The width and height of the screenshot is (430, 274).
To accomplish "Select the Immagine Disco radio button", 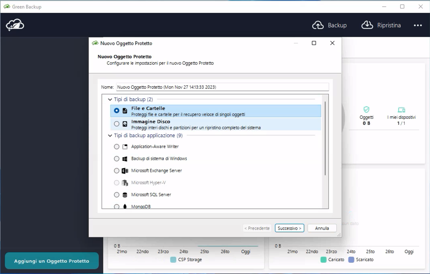I will pyautogui.click(x=116, y=124).
